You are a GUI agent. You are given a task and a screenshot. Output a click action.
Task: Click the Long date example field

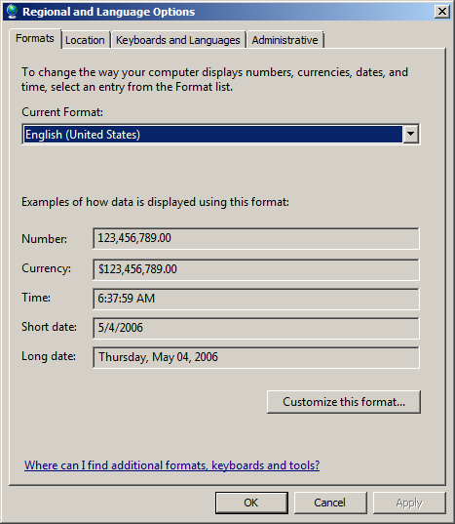tap(256, 357)
